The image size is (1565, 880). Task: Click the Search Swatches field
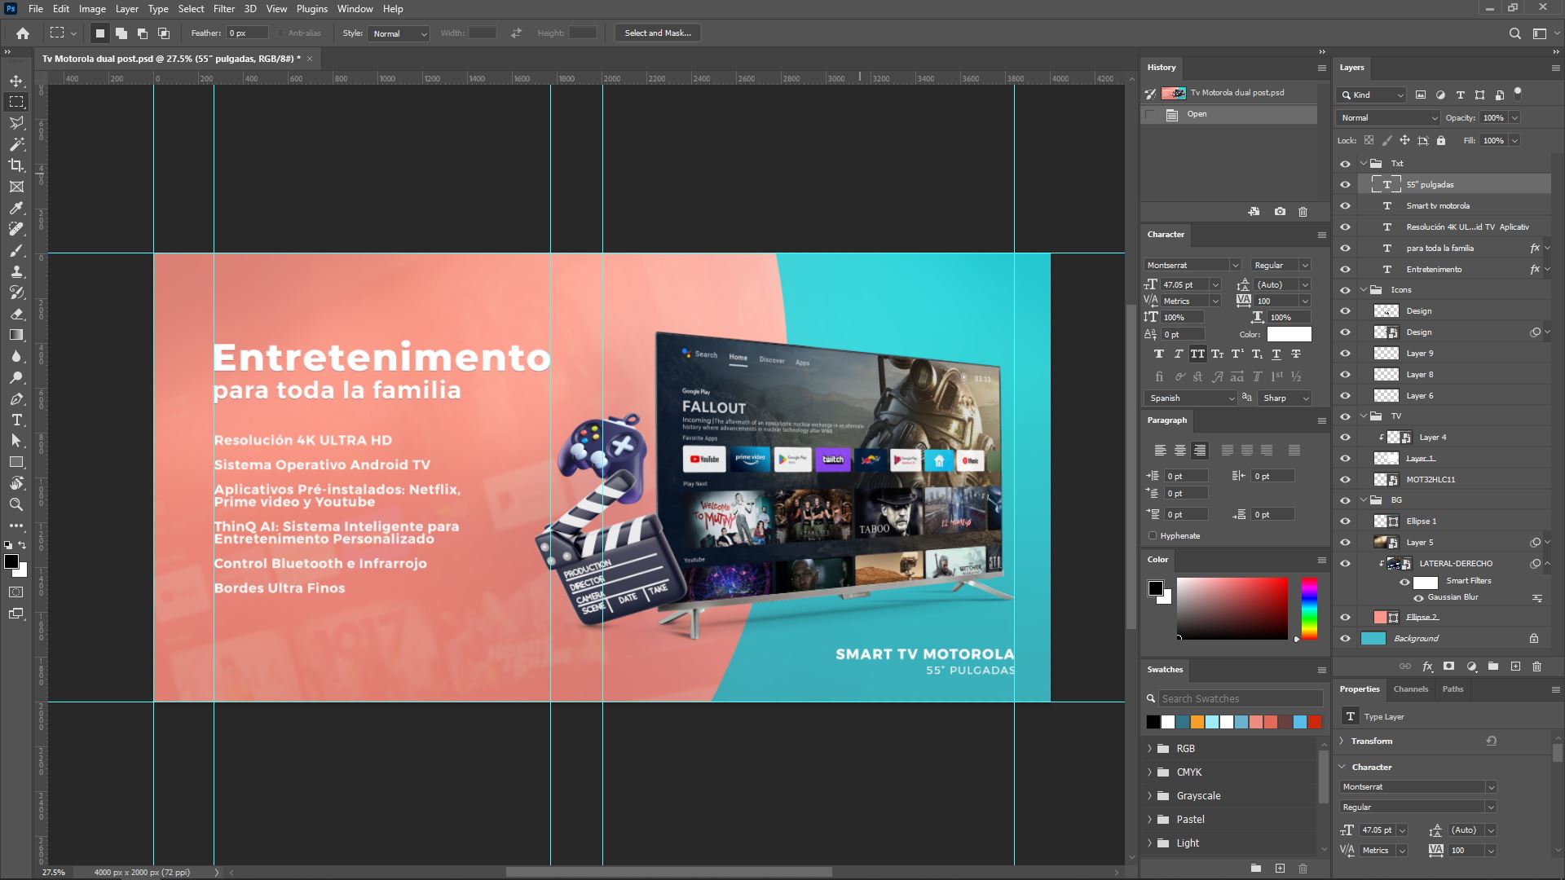point(1239,699)
